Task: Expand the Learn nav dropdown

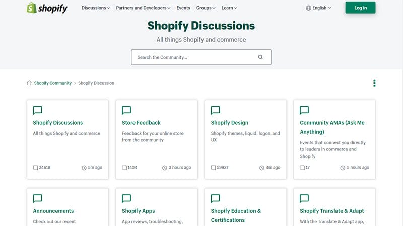Action: coord(229,8)
